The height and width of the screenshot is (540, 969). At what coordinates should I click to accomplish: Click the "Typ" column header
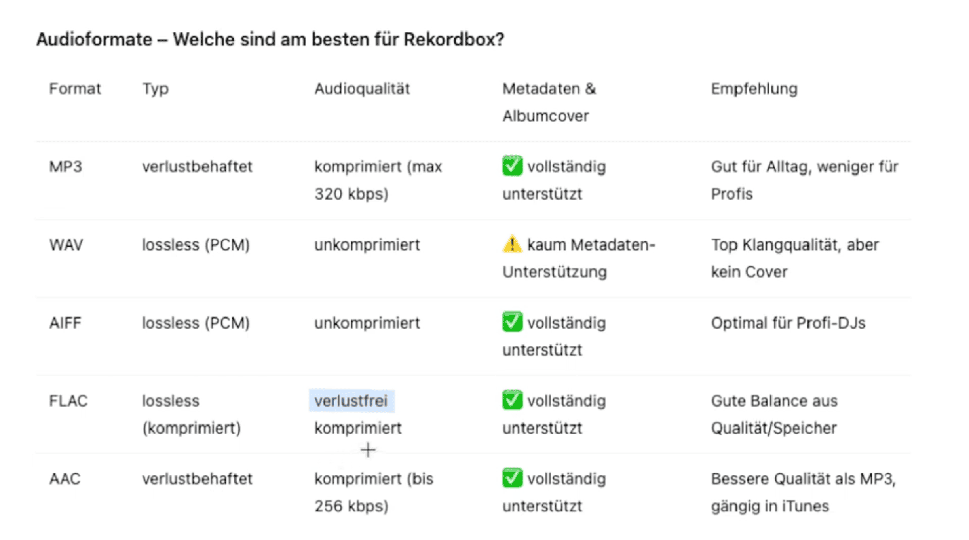pos(155,89)
